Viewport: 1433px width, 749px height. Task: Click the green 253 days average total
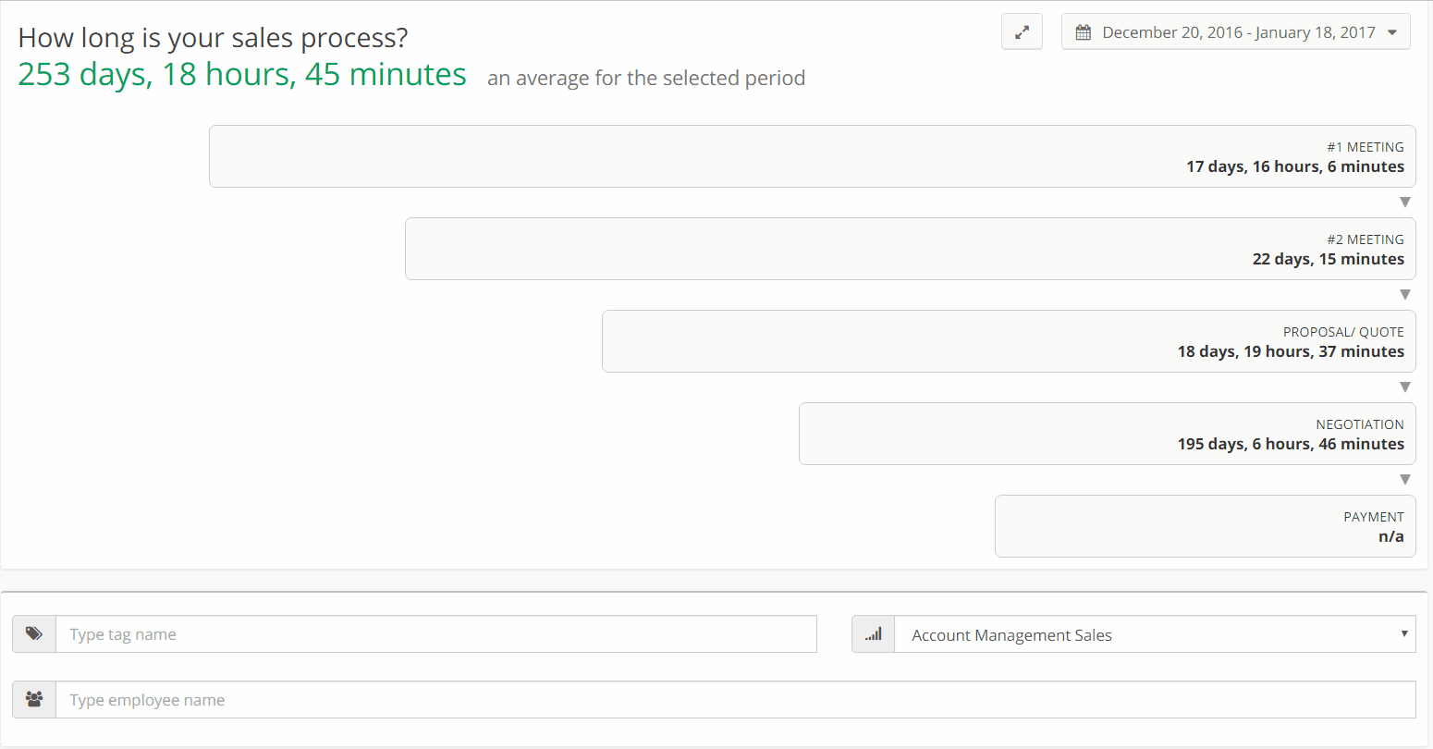242,74
